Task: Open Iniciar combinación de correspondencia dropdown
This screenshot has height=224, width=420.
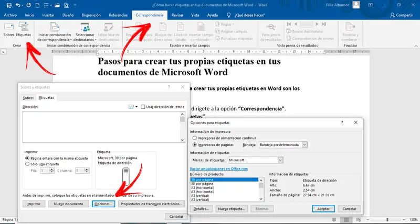Action: click(55, 31)
